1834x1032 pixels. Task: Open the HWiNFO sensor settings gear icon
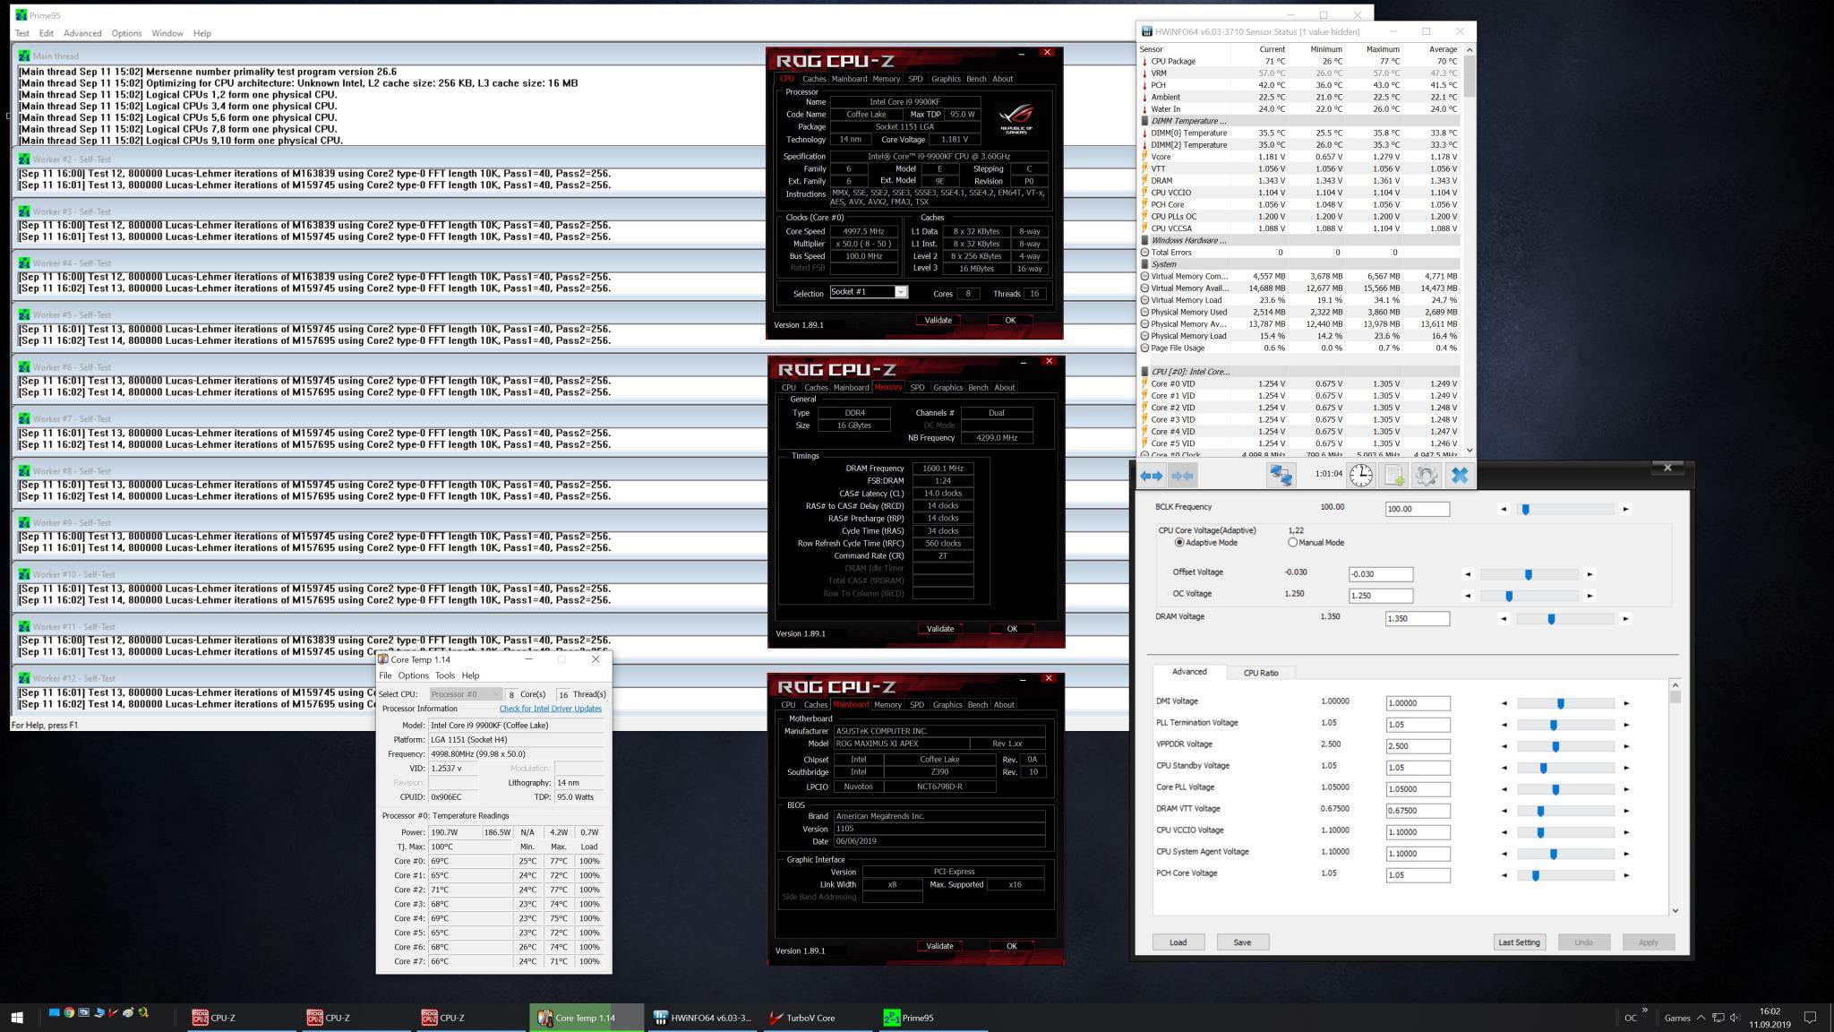(x=1427, y=476)
